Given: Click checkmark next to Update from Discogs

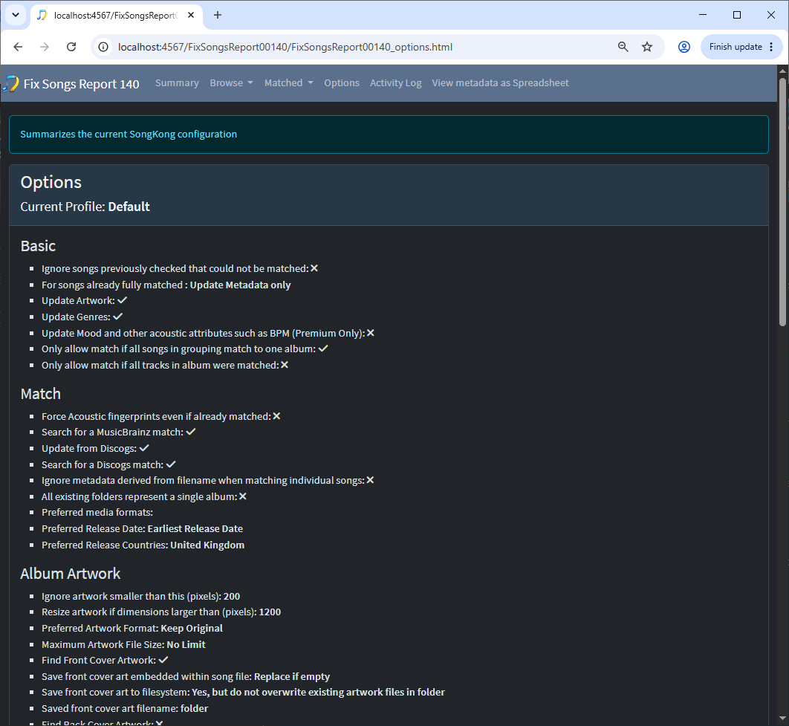Looking at the screenshot, I should (144, 448).
